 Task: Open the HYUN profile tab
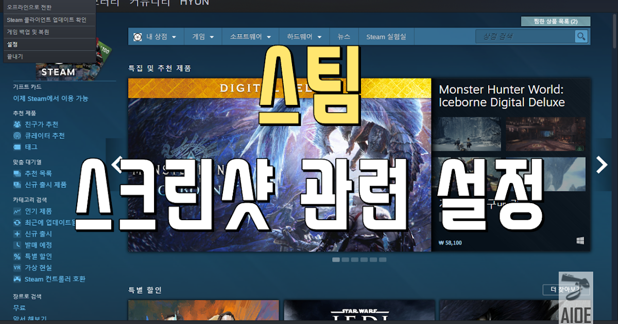[194, 3]
